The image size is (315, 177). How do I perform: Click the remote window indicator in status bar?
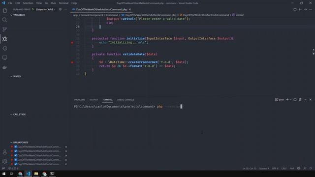(3, 168)
